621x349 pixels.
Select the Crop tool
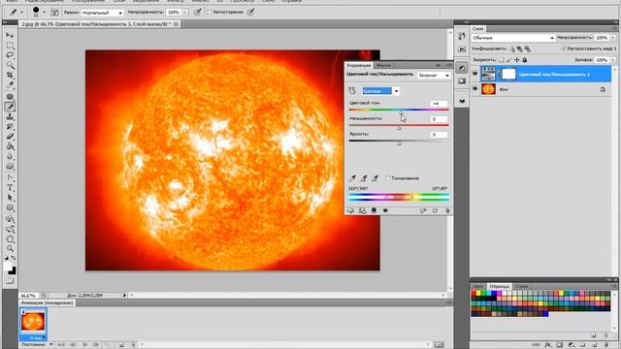coord(10,76)
